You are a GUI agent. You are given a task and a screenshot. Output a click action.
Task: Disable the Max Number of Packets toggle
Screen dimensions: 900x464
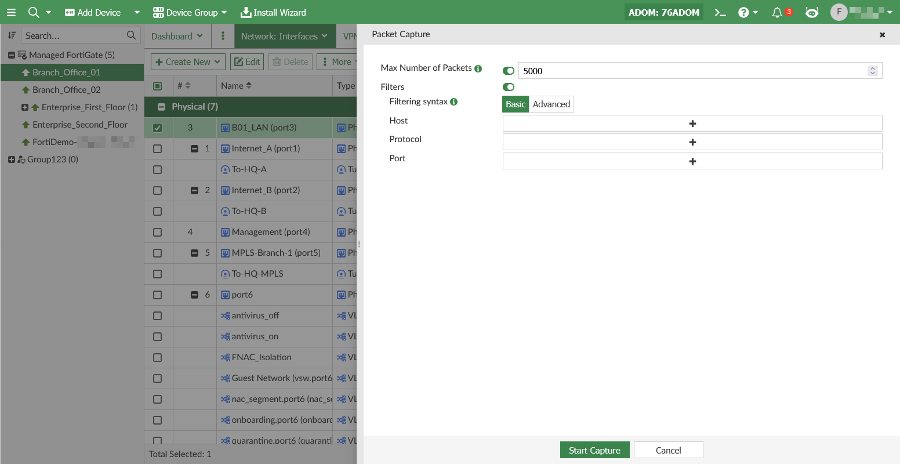coord(509,71)
